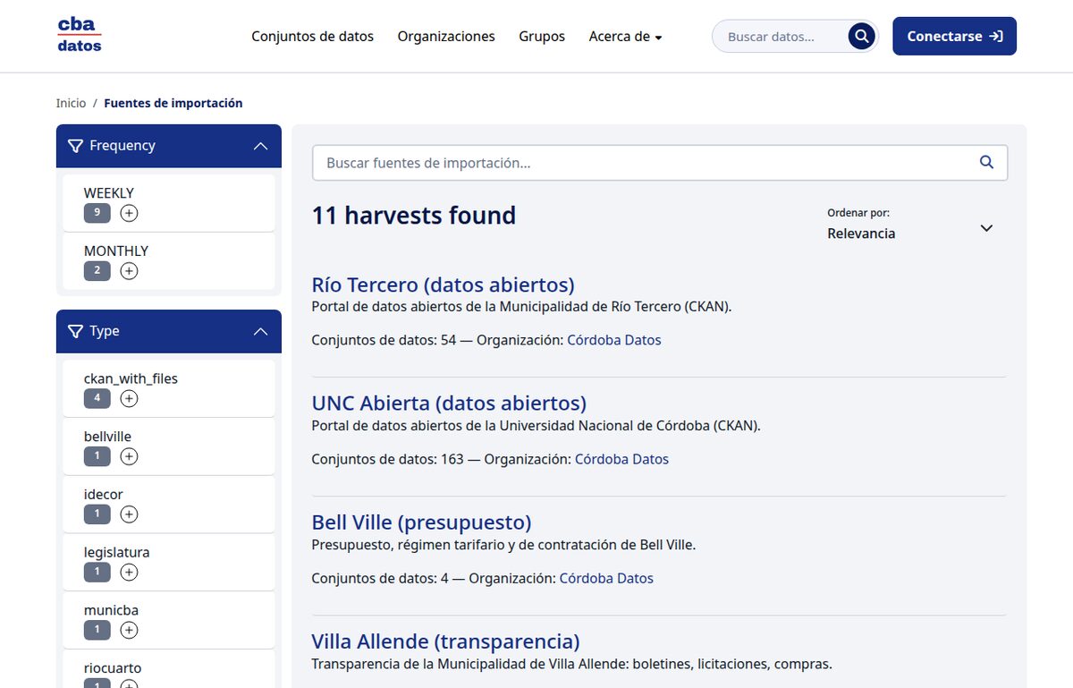Click the Conectarse login button
Image resolution: width=1073 pixels, height=688 pixels.
tap(954, 37)
